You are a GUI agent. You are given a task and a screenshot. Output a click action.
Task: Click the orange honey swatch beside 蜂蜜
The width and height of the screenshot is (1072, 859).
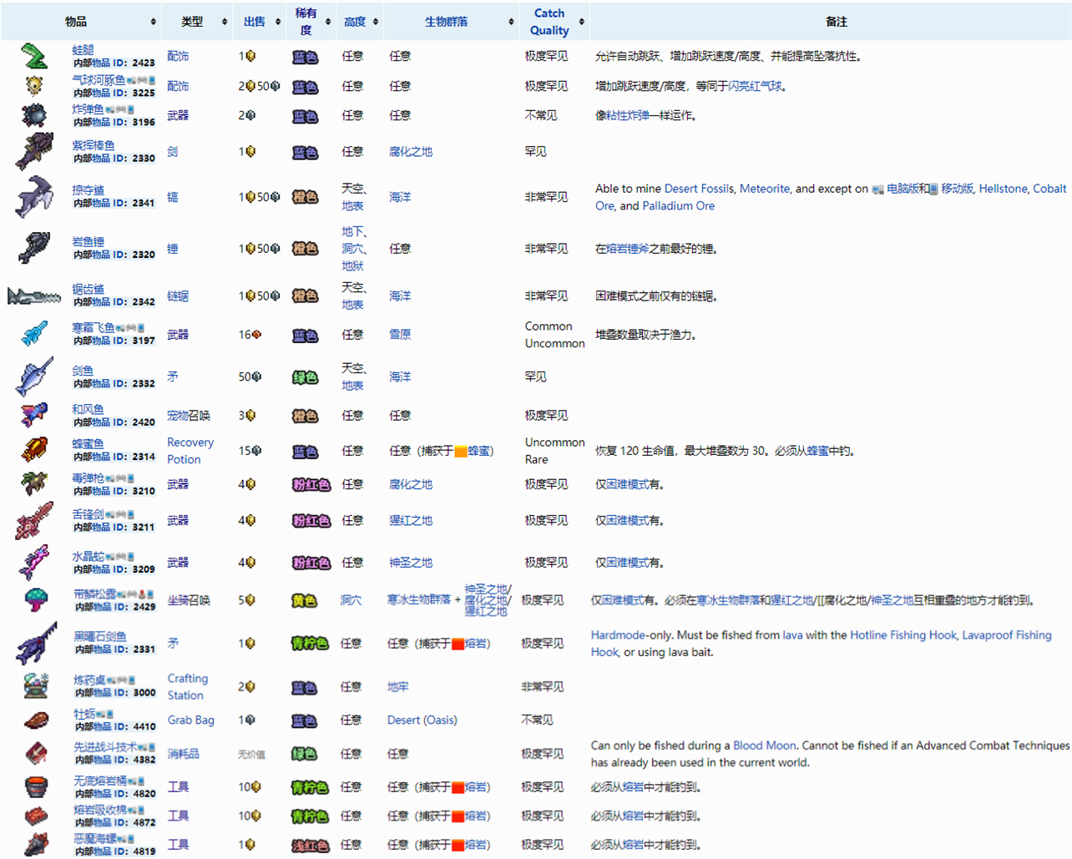tap(460, 452)
